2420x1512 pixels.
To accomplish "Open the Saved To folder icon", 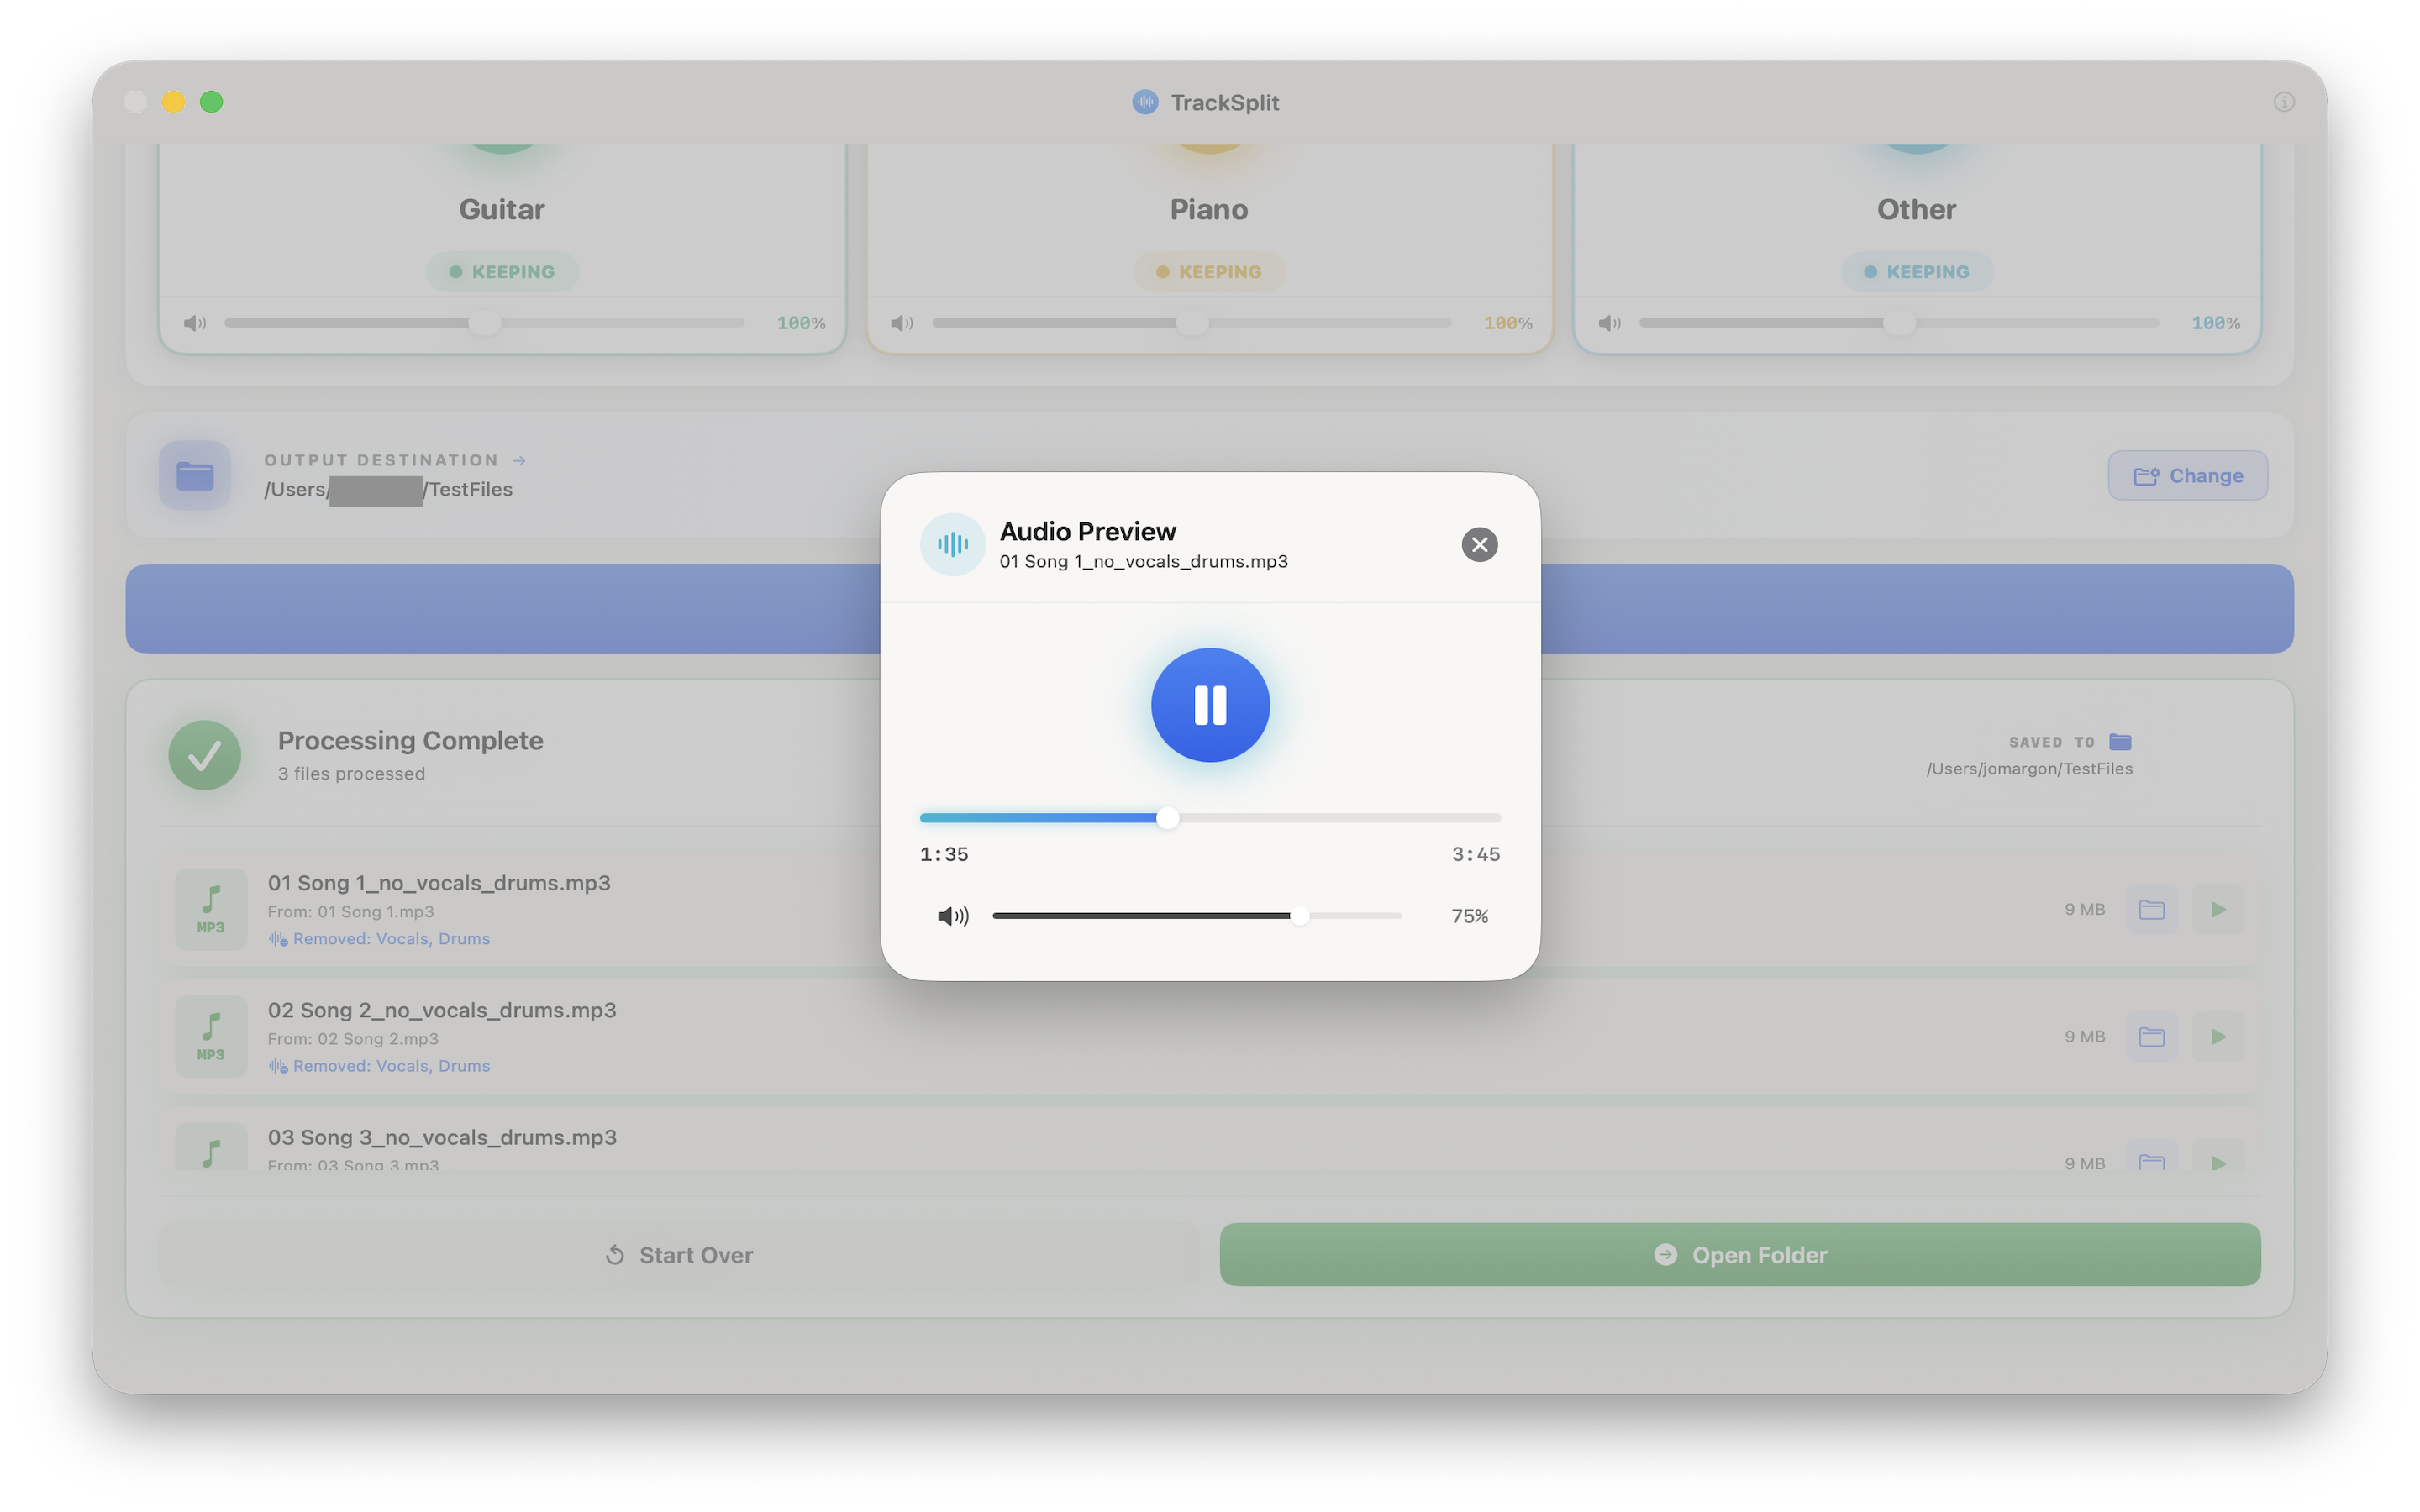I will click(2120, 742).
